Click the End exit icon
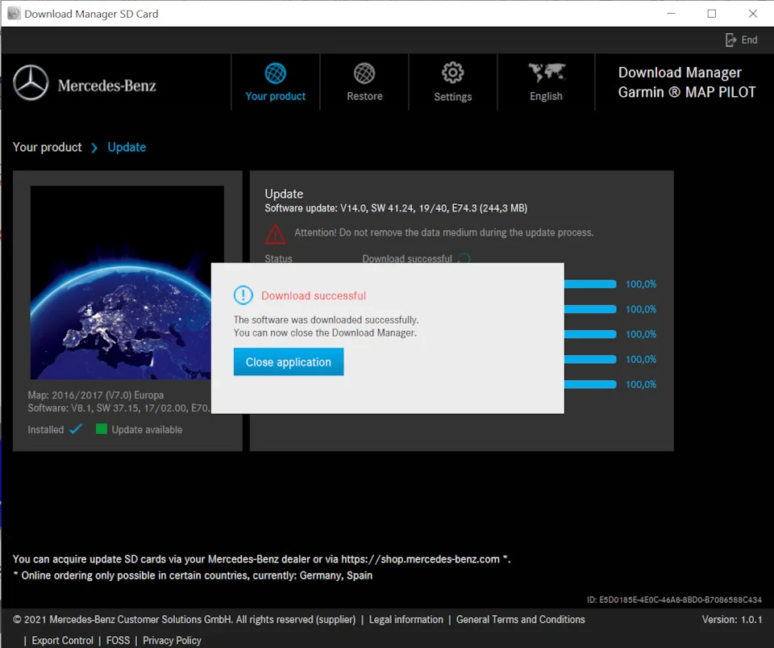This screenshot has height=648, width=774. click(x=730, y=40)
